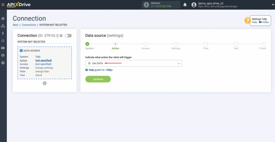Image resolution: width=275 pixels, height=142 pixels.
Task: Click the Tally system link
Action: (x=38, y=57)
